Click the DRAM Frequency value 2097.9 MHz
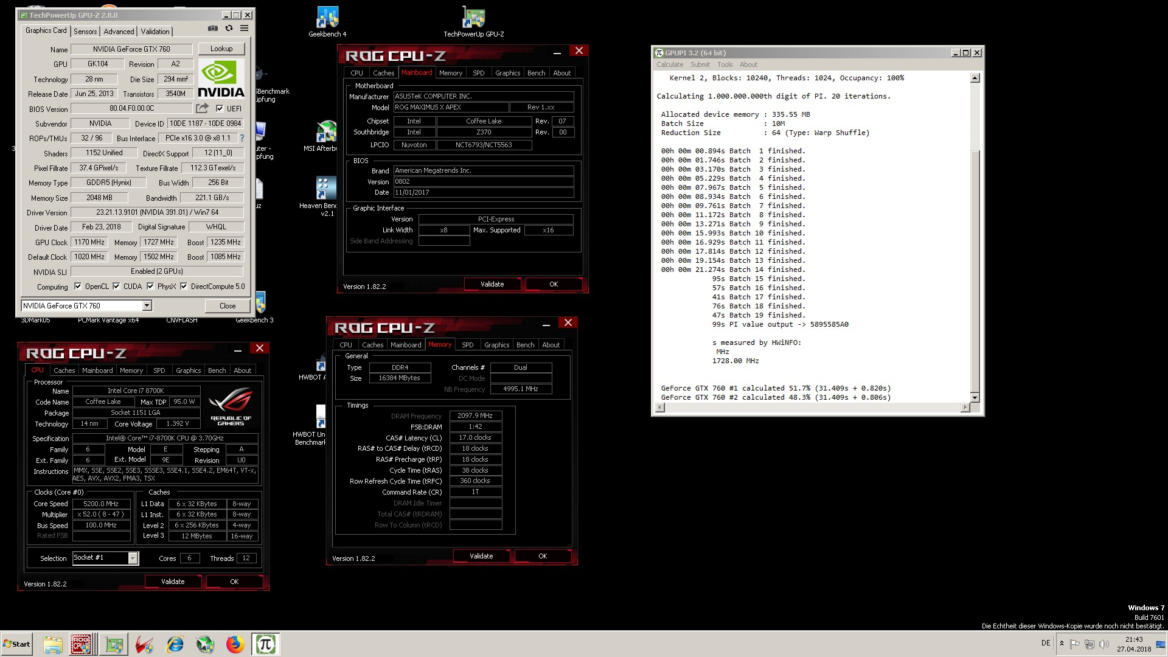This screenshot has width=1168, height=657. [475, 415]
